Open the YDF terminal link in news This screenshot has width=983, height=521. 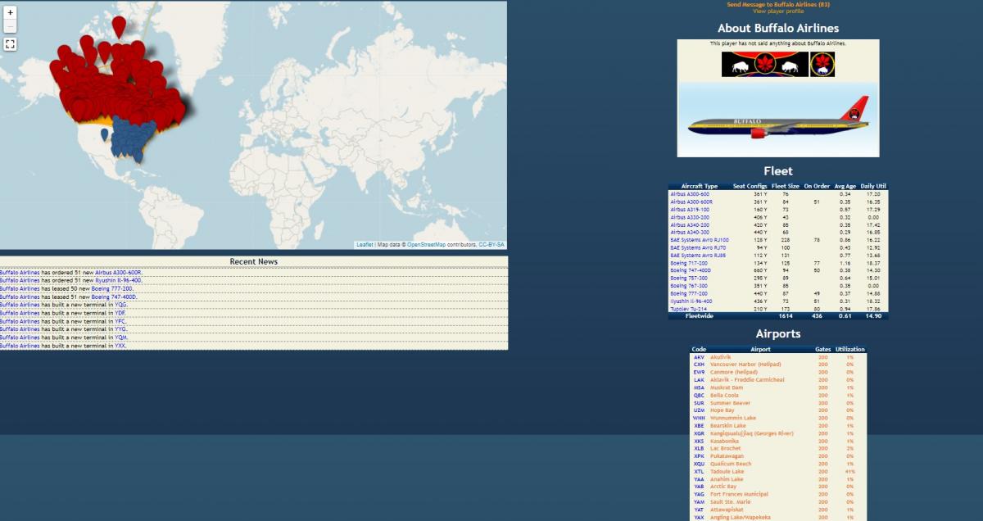pyautogui.click(x=120, y=313)
